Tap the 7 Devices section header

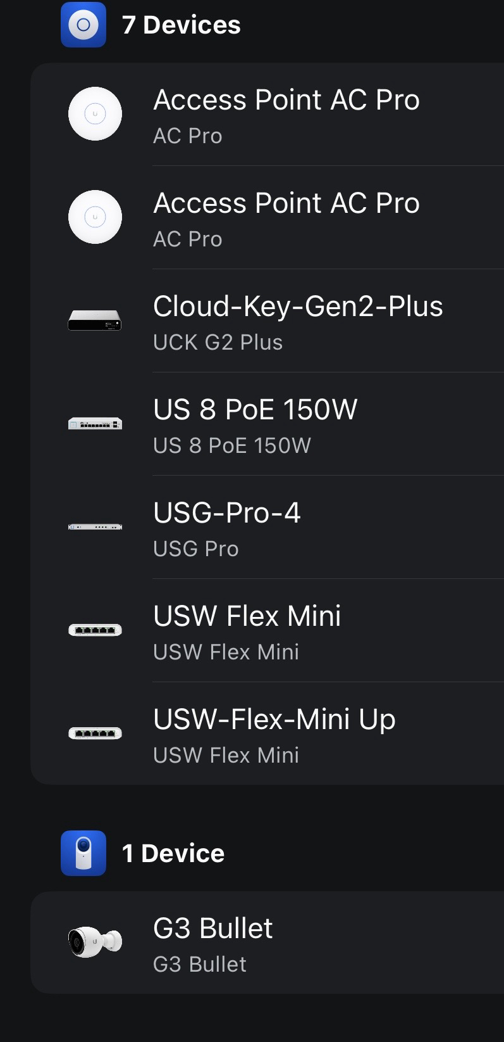point(181,25)
